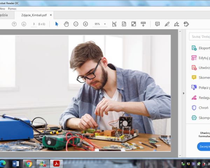Viewport: 210px width, 168px height.
Task: Click the fit-width scrolling mode icon
Action: click(x=114, y=24)
